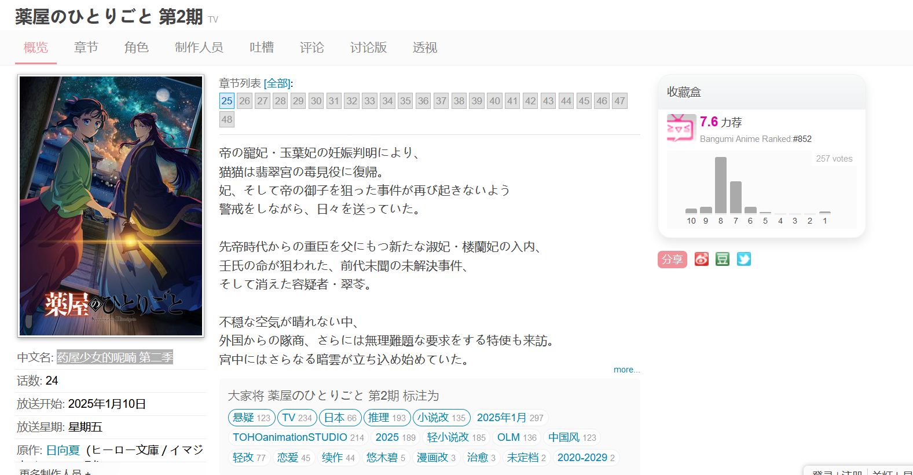Click the 小说改 tag
Viewport: 913px width, 475px height.
point(442,418)
